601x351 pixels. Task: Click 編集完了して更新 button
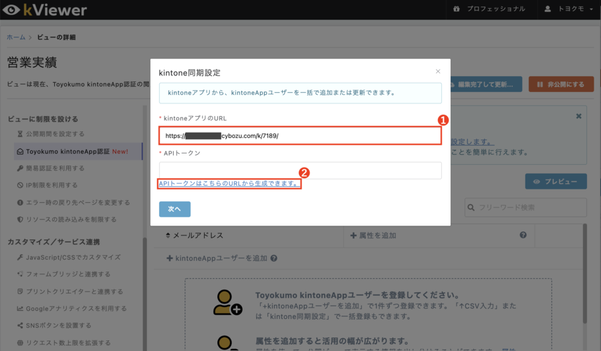click(x=485, y=84)
